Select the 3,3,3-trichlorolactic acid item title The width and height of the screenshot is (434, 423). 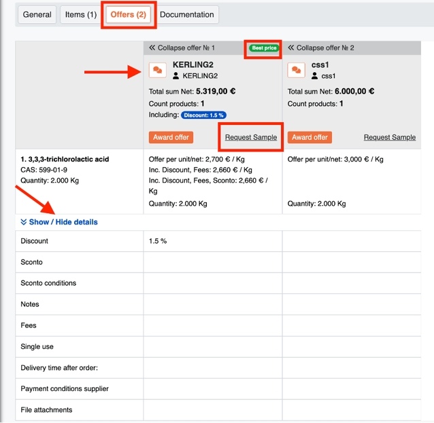pyautogui.click(x=65, y=159)
